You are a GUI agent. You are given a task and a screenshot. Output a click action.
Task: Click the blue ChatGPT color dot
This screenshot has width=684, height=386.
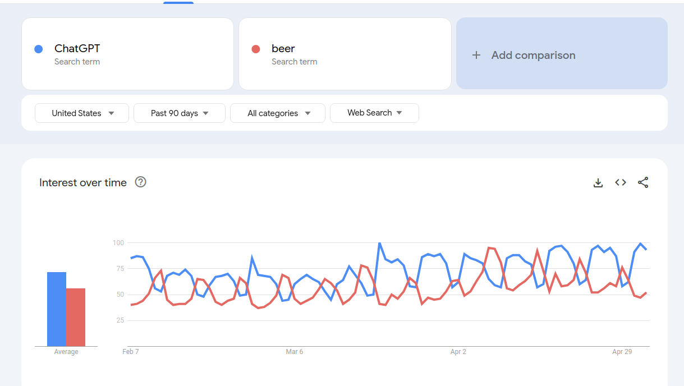click(x=39, y=49)
